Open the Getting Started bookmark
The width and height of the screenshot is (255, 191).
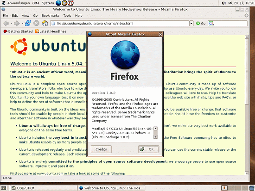pos(18,31)
